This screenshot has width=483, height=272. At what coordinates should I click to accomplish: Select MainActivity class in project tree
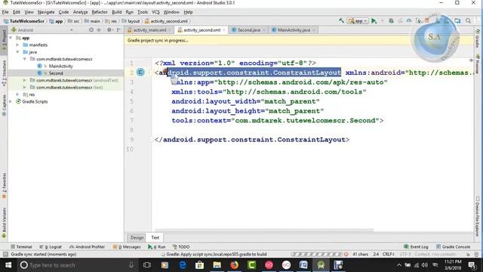[60, 66]
